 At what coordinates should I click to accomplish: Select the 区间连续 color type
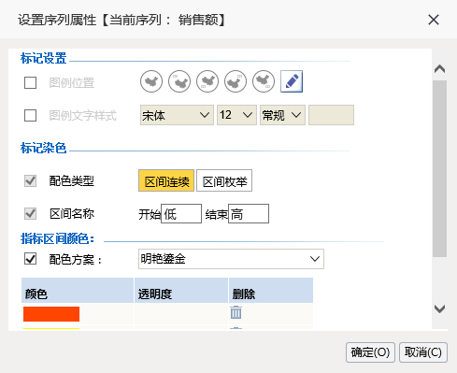click(x=166, y=180)
